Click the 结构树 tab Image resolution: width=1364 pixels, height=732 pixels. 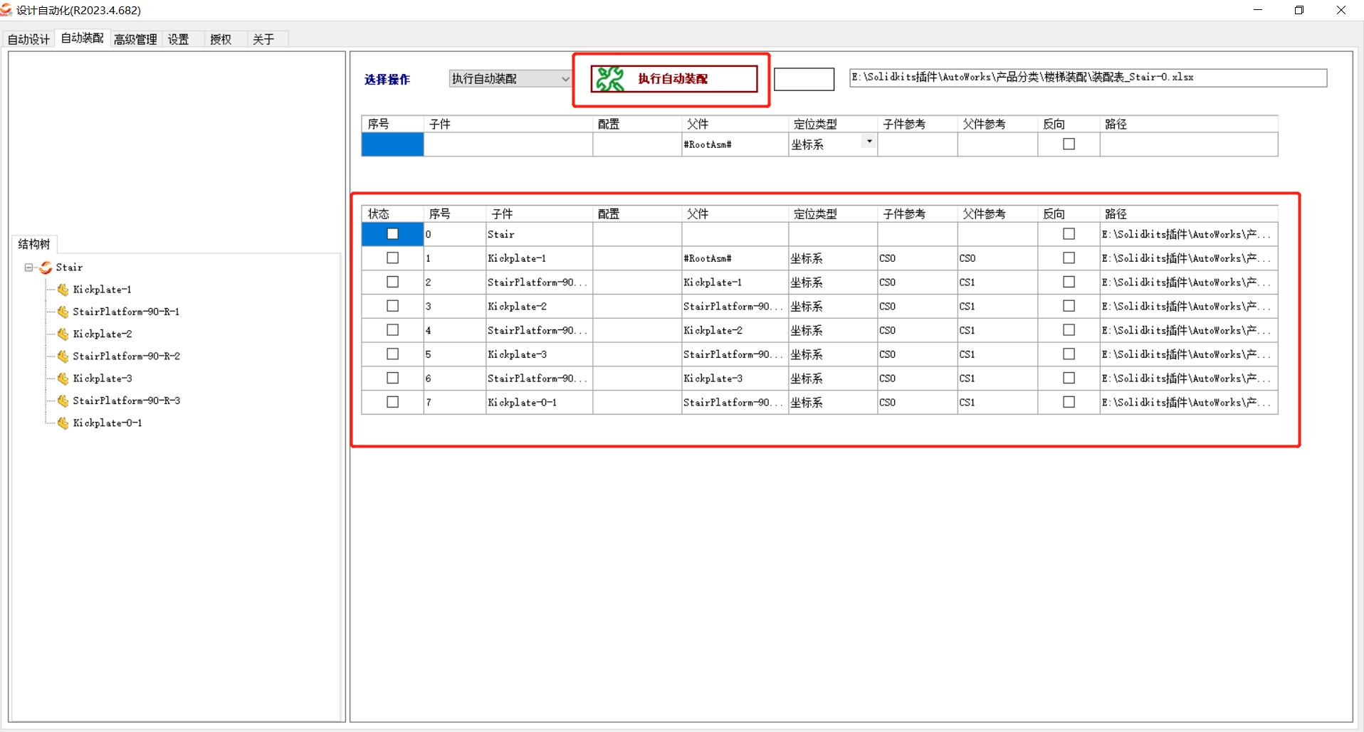pos(33,243)
